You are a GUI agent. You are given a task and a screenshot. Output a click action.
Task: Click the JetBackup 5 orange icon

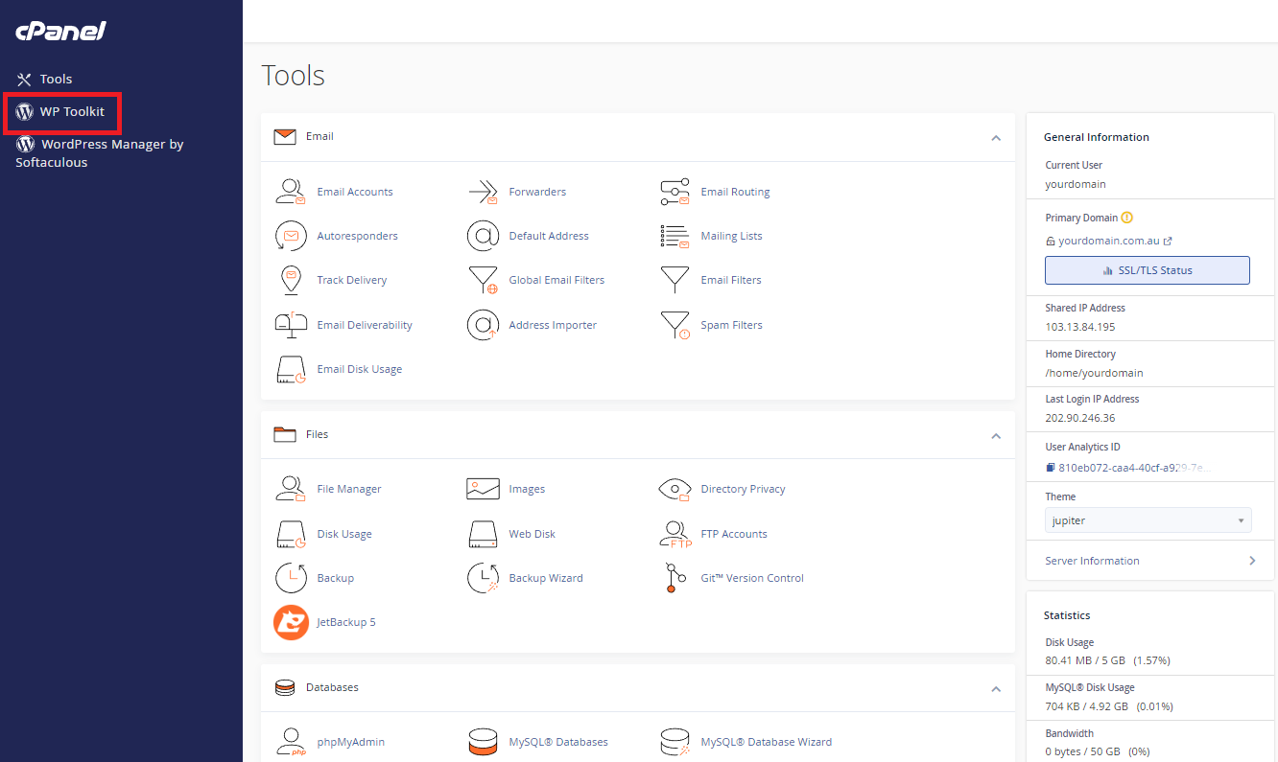coord(291,622)
